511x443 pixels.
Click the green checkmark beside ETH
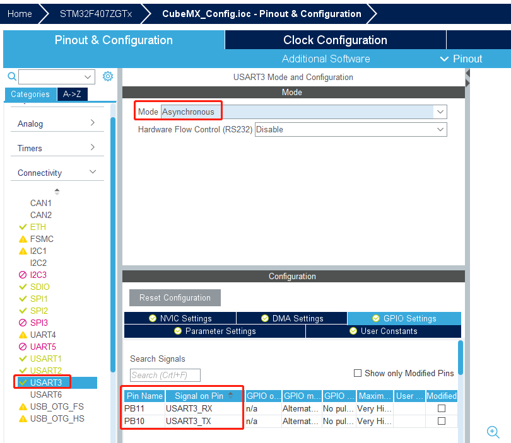click(x=23, y=227)
